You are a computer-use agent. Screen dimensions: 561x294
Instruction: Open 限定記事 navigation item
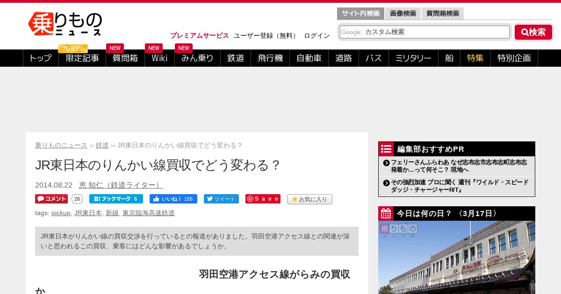[82, 58]
